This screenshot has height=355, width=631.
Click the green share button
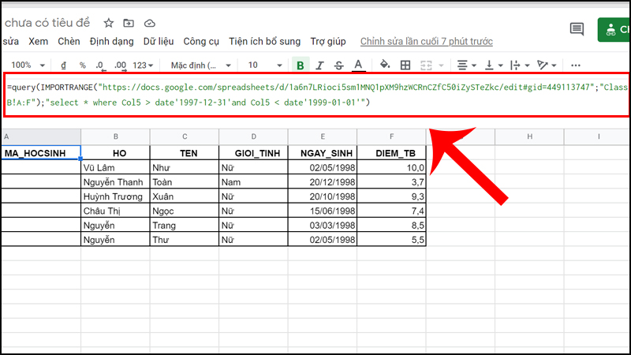pyautogui.click(x=614, y=30)
